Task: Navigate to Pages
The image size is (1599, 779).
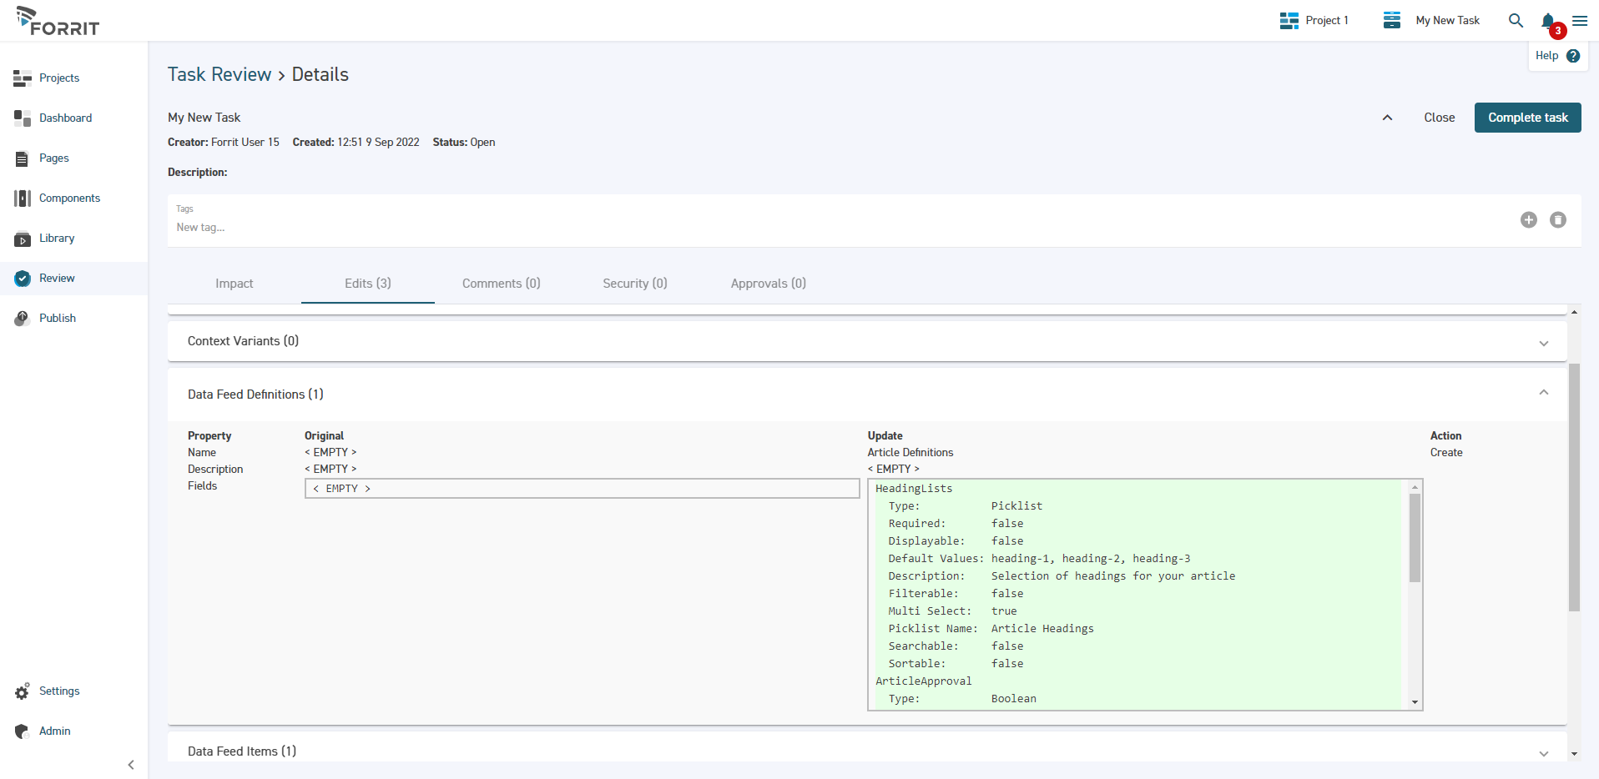Action: (53, 158)
